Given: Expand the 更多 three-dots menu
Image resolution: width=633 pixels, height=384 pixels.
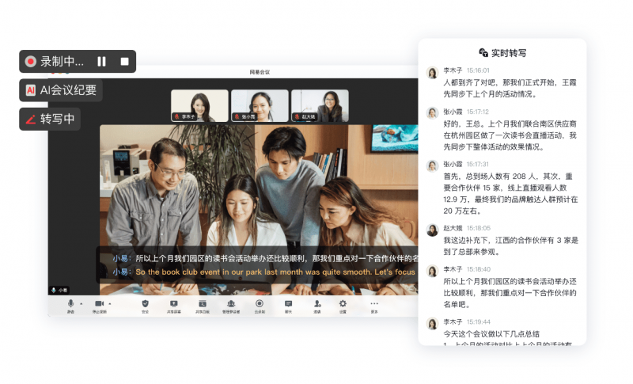Looking at the screenshot, I should [x=374, y=304].
